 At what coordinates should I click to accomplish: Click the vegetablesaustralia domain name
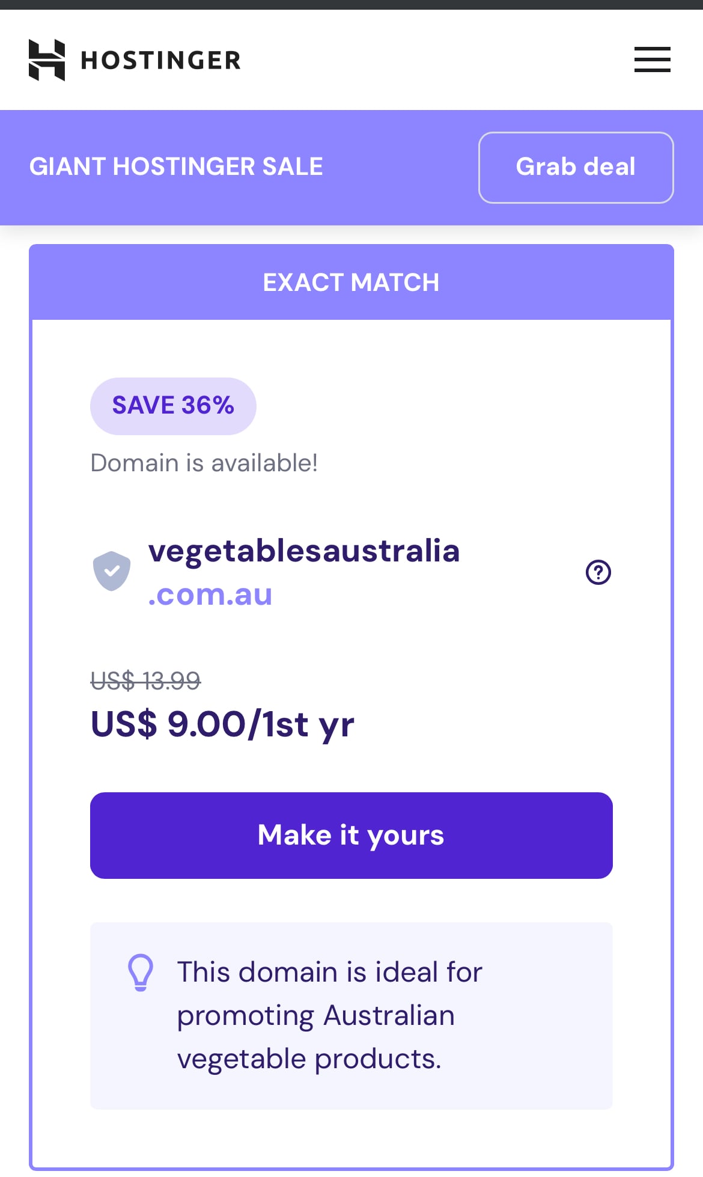304,551
